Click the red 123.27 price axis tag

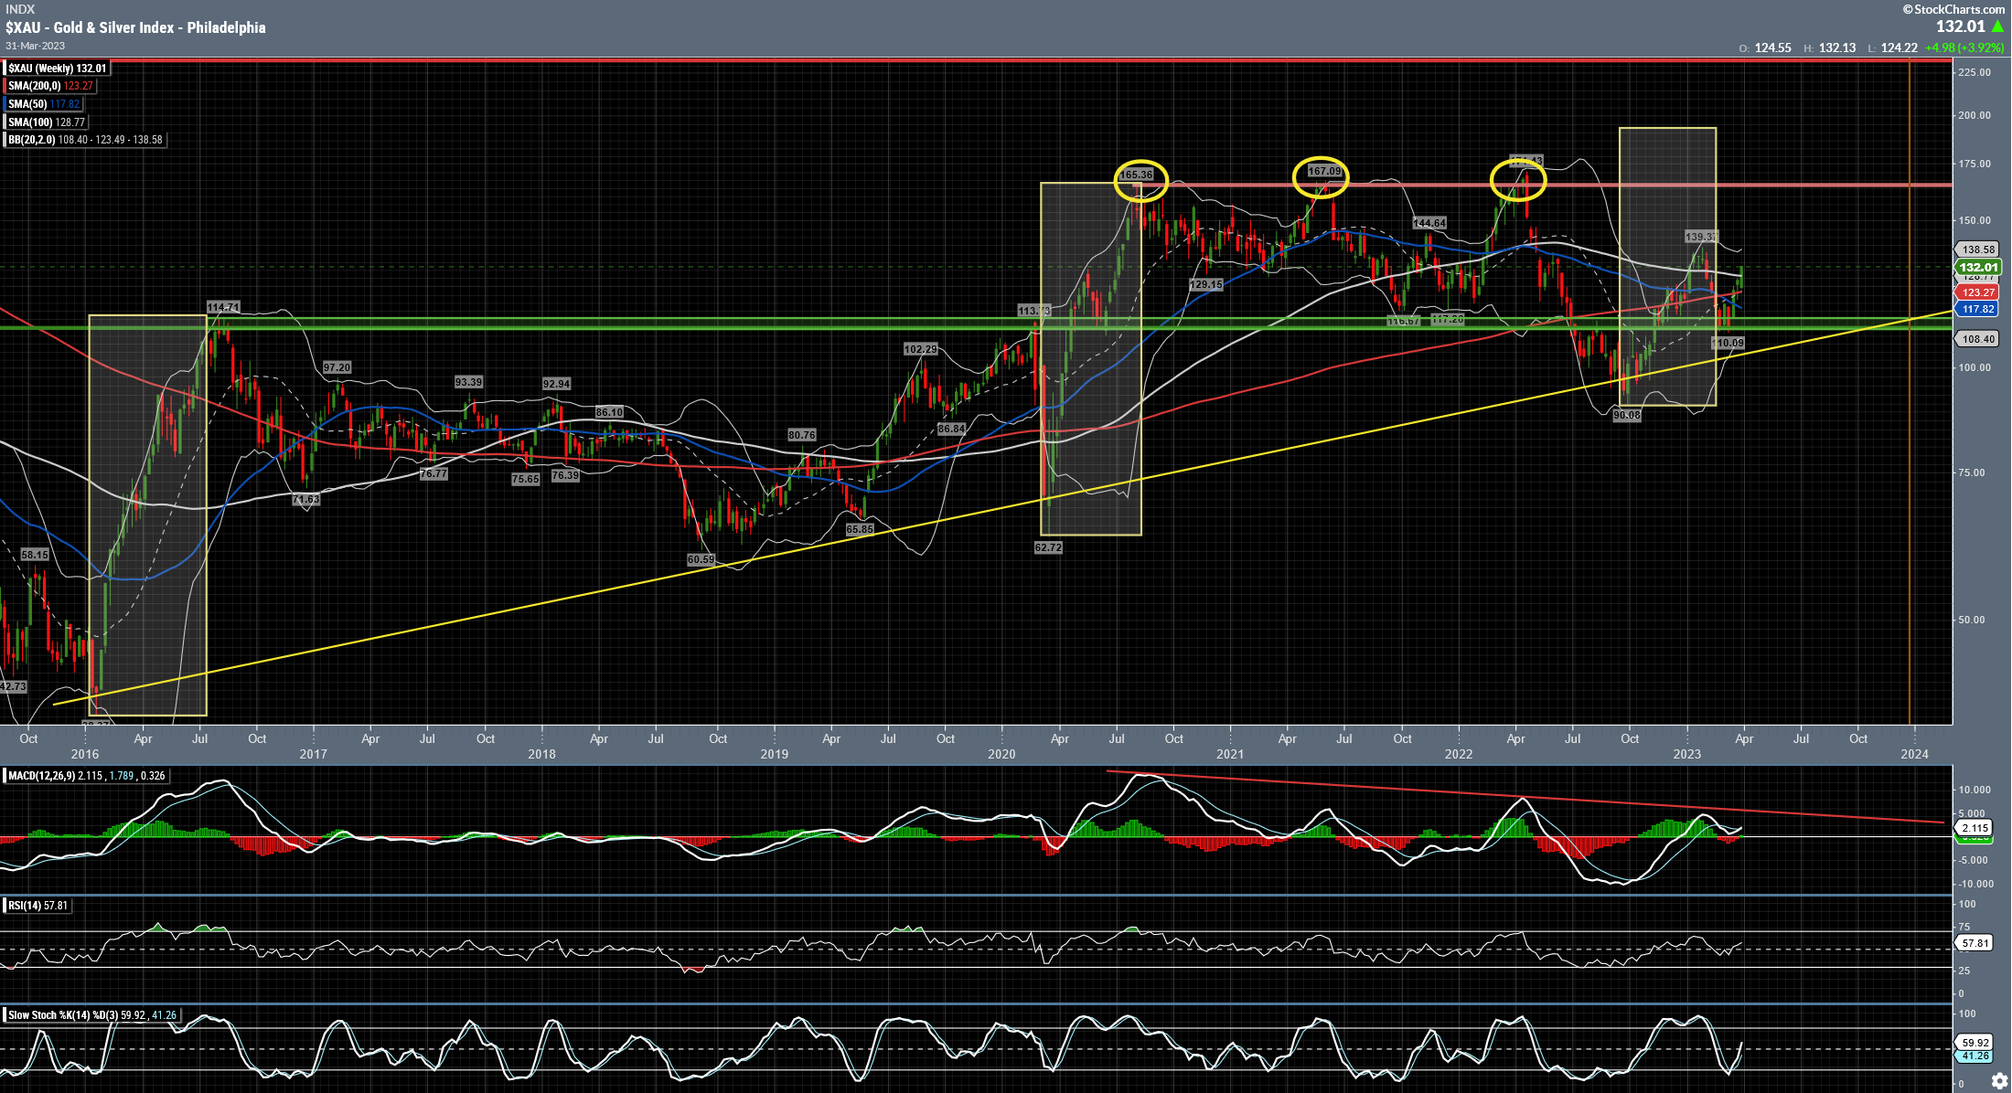pos(1977,292)
